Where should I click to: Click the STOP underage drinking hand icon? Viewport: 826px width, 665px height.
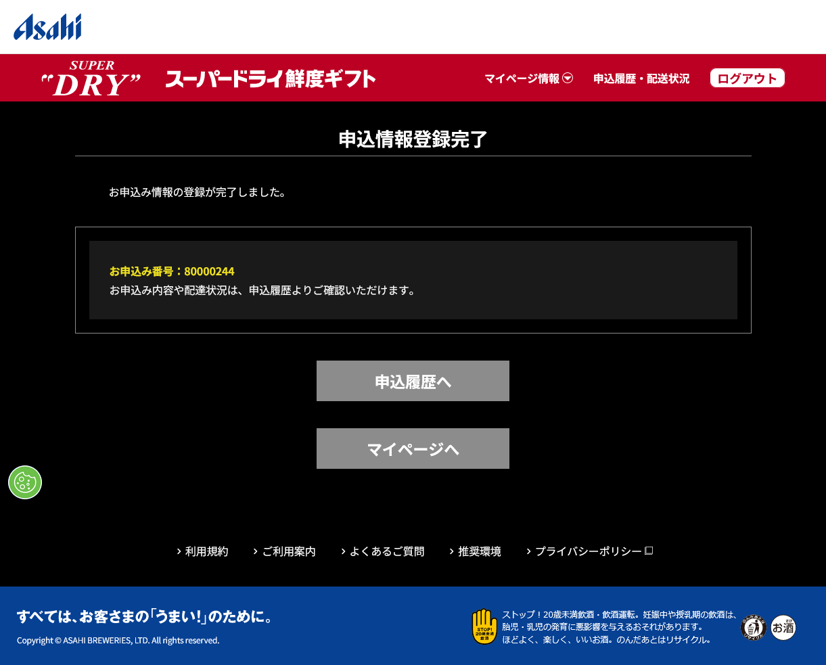[484, 627]
